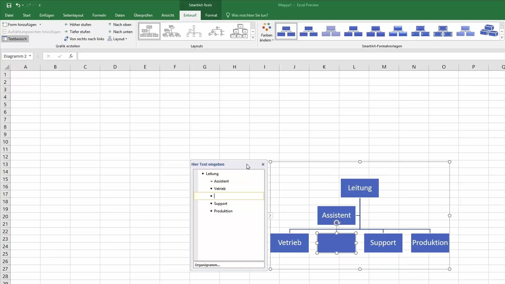Expand the Form hinzufügen dropdown arrow

pos(40,24)
